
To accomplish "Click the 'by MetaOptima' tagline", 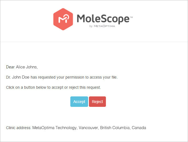I will point(102,26).
